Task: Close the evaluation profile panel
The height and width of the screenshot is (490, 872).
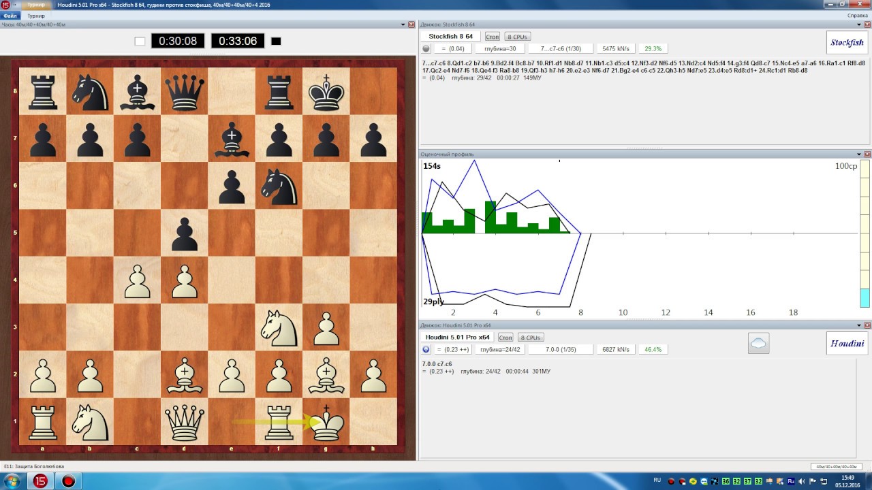Action: pyautogui.click(x=867, y=154)
